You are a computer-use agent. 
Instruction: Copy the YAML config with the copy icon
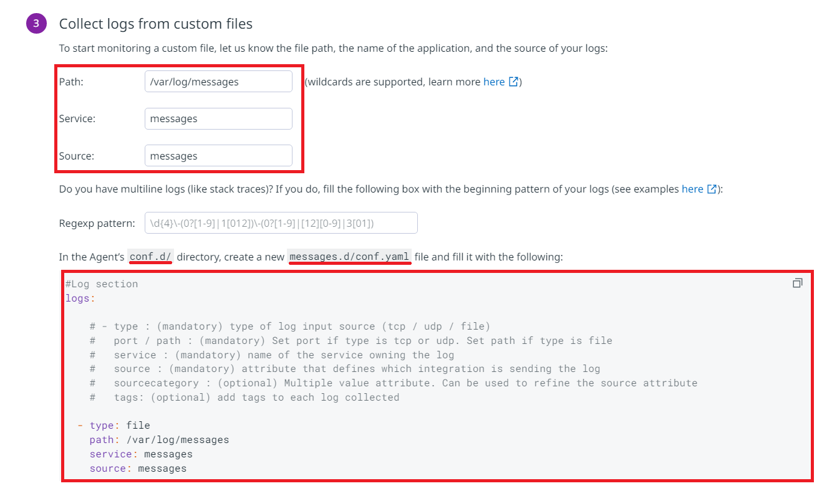[x=797, y=284]
